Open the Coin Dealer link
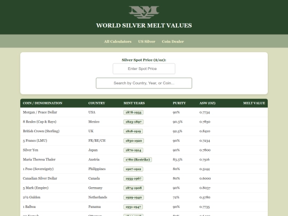 click(173, 42)
